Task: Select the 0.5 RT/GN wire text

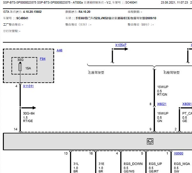Action: point(162,93)
